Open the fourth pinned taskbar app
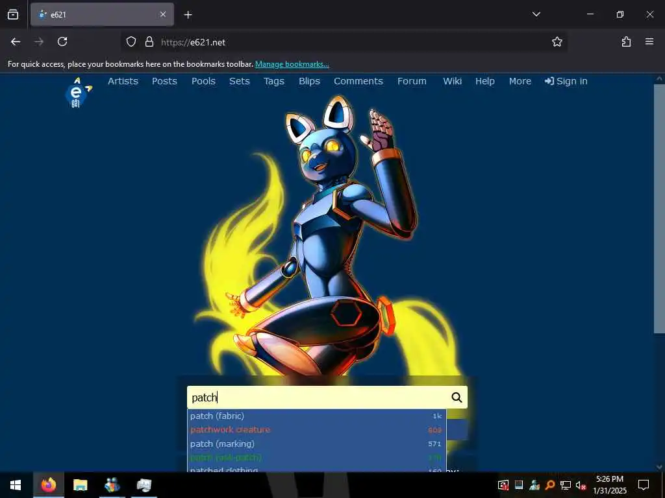Screen dimensions: 665x498 [144, 485]
